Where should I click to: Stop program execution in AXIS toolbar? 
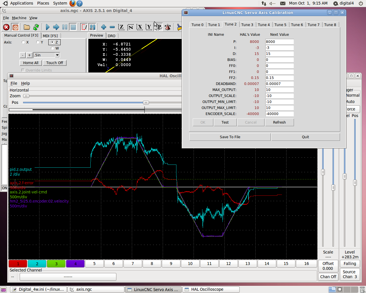click(x=73, y=27)
